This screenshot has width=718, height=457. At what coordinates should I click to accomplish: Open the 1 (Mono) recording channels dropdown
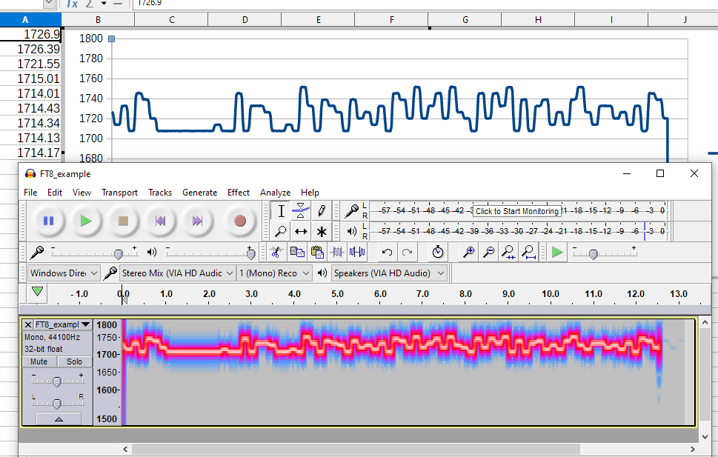click(274, 273)
